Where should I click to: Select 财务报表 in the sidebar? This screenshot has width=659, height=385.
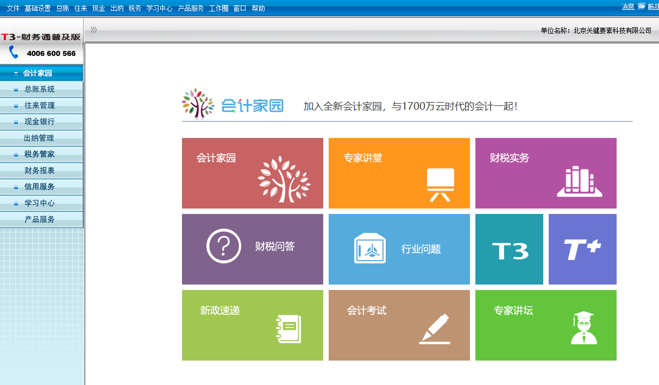click(41, 171)
